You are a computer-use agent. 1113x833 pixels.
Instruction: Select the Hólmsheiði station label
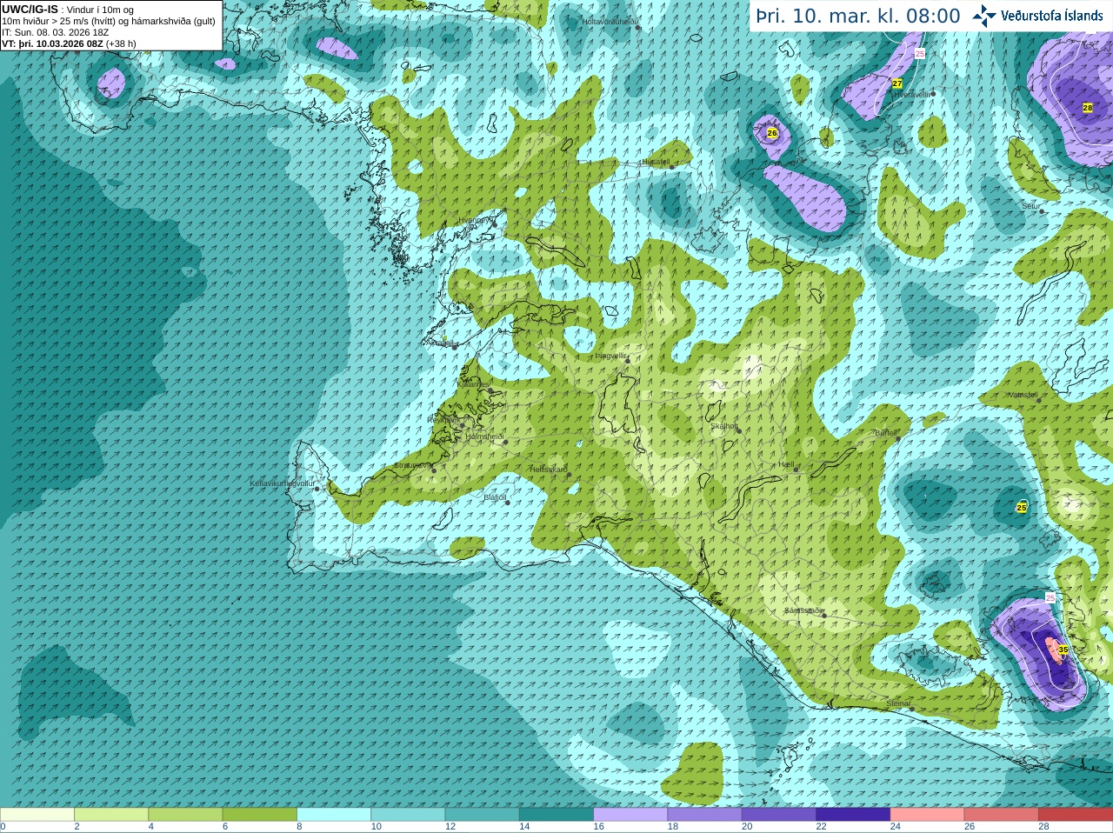(485, 436)
